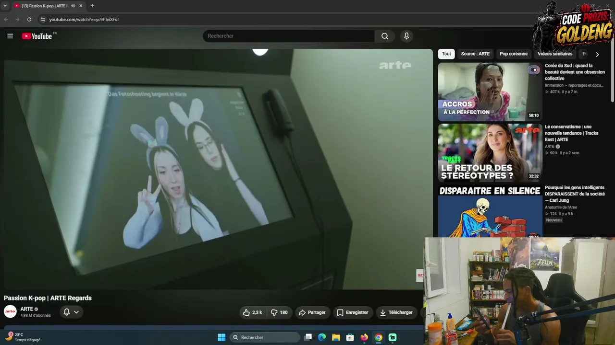Viewport: 615px width, 345px height.
Task: Reload the page in the browser
Action: point(29,20)
